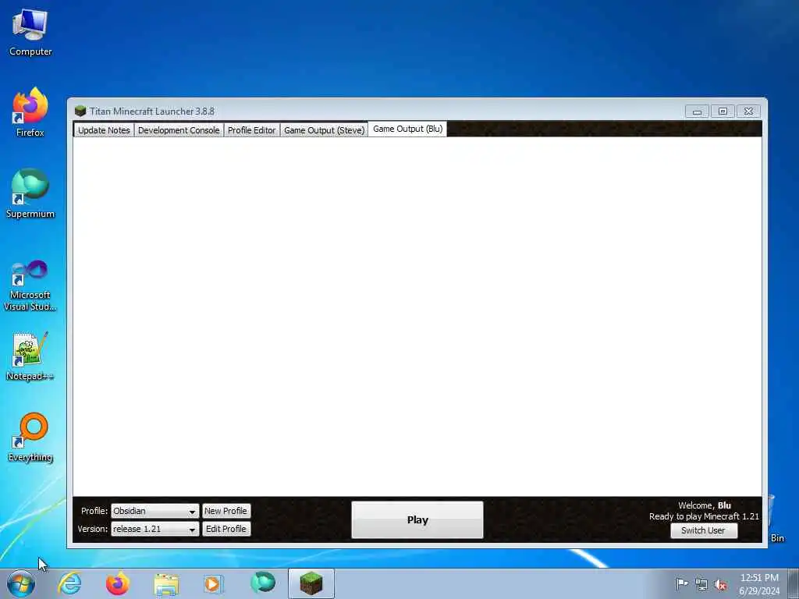Close the Titan Minecraft Launcher window
Screen dimensions: 799x599
(x=748, y=112)
